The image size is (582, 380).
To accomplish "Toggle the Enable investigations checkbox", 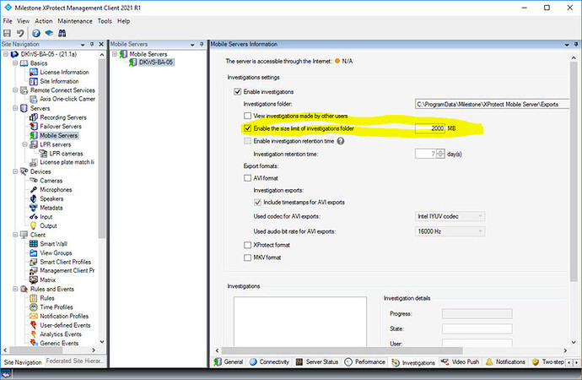I will tap(238, 91).
